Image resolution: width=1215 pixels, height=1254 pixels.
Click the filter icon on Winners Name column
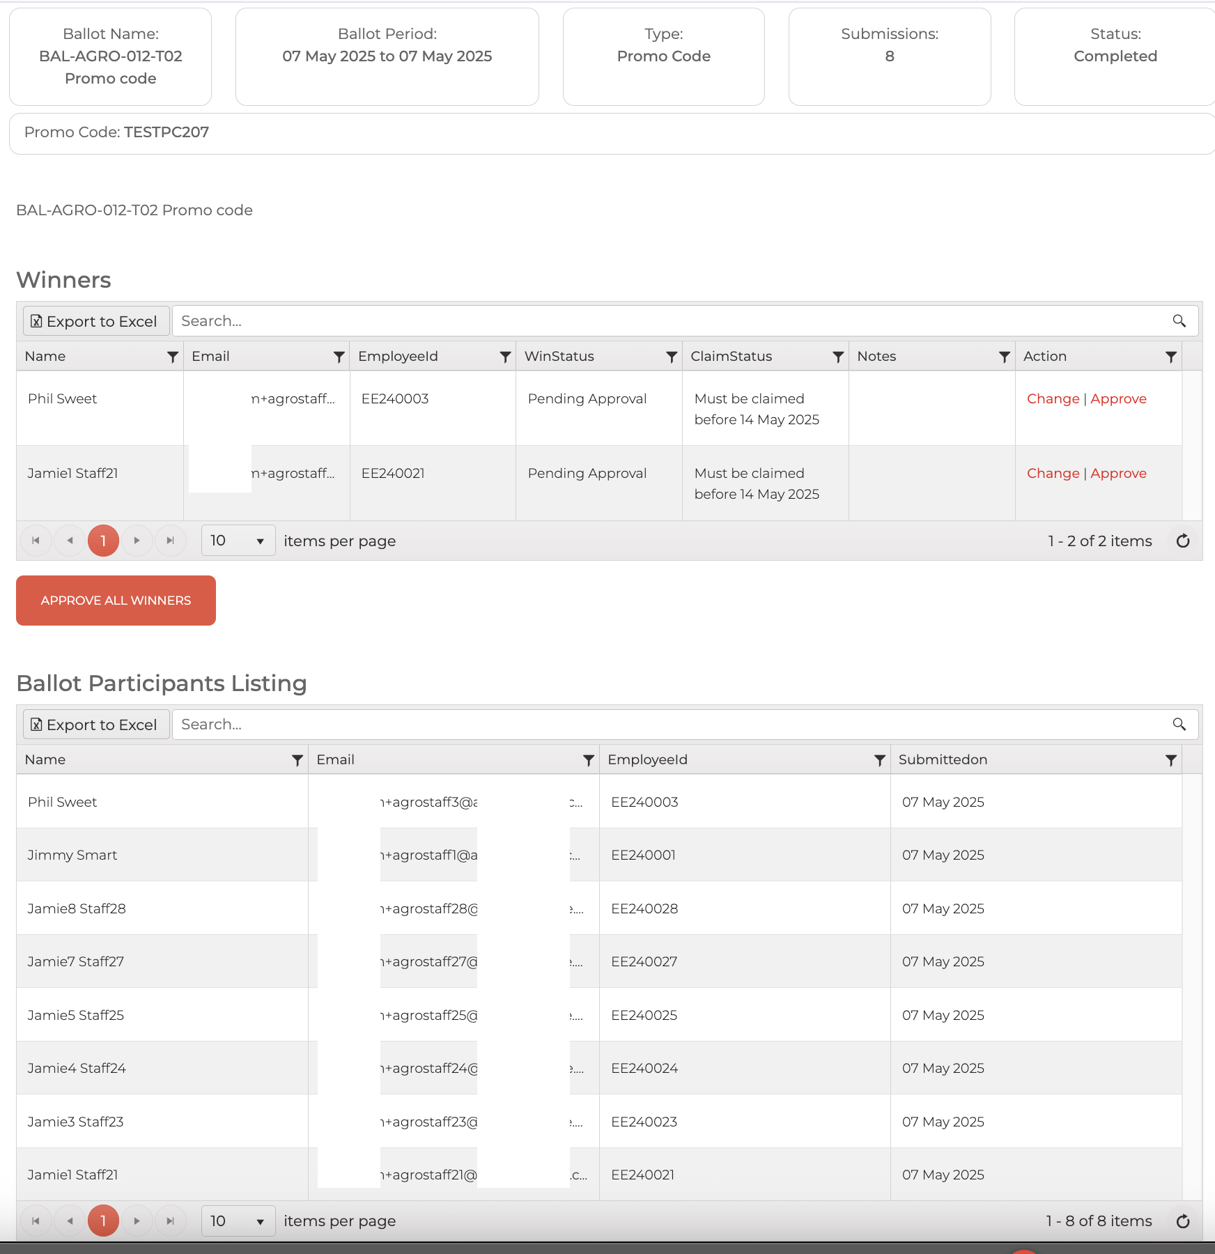coord(172,357)
